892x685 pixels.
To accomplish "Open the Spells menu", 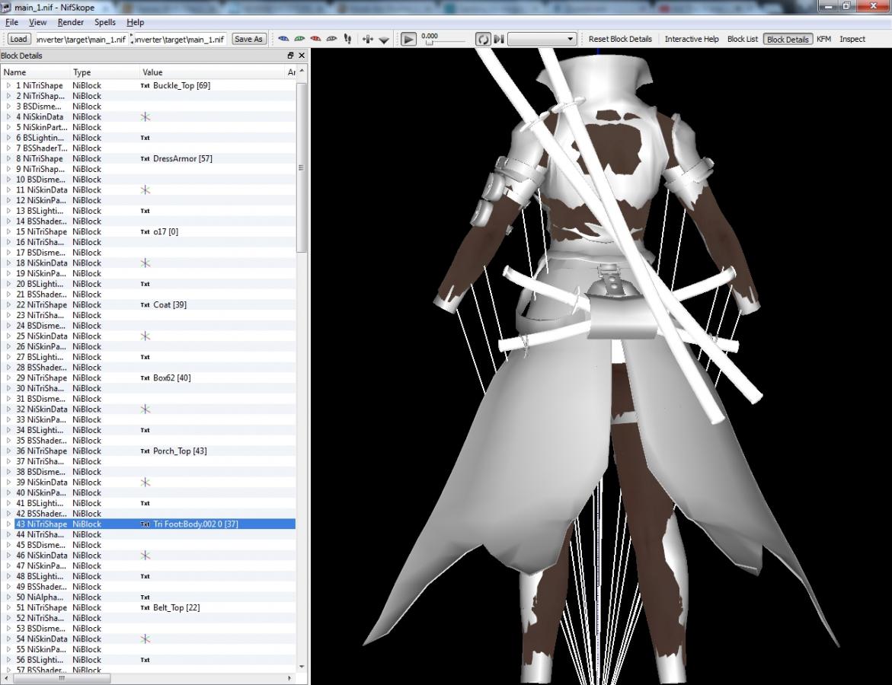I will click(x=105, y=22).
